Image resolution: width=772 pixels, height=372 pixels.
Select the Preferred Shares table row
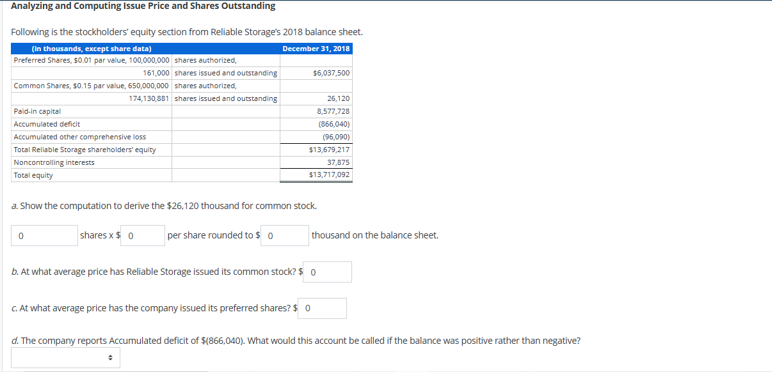(90, 60)
